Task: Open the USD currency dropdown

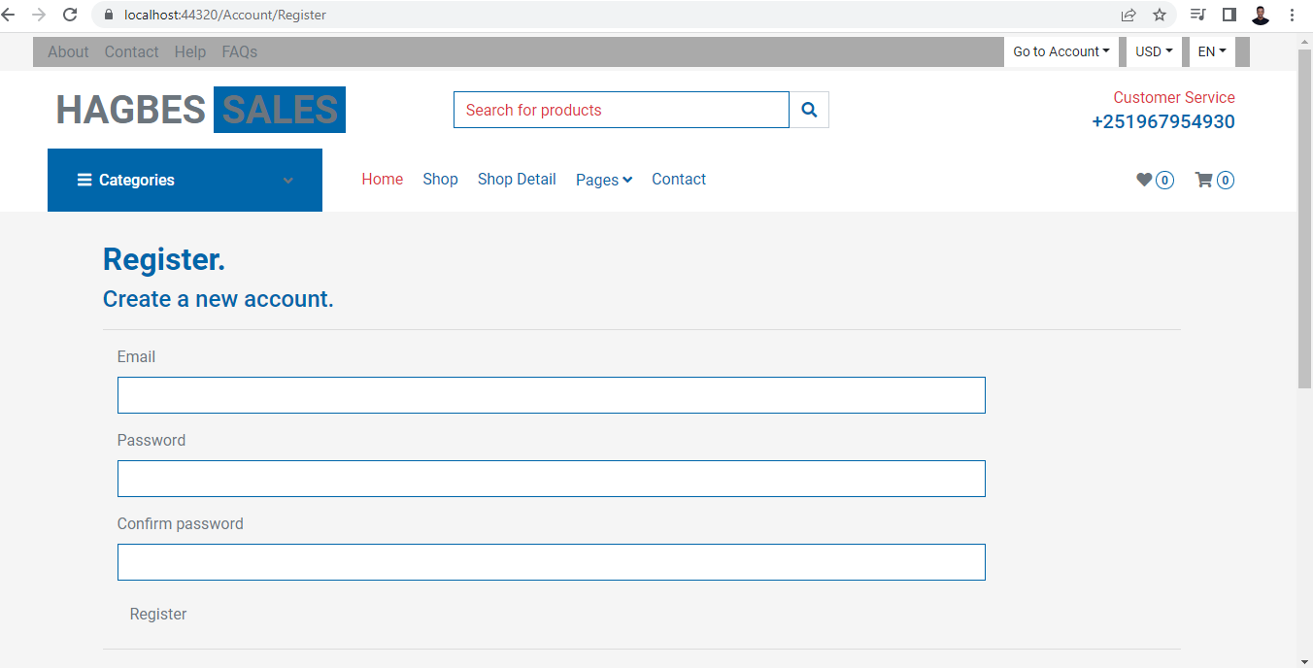Action: (1154, 52)
